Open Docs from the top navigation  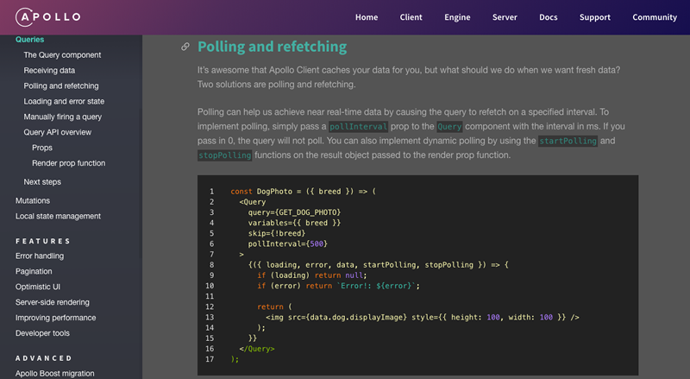point(549,17)
